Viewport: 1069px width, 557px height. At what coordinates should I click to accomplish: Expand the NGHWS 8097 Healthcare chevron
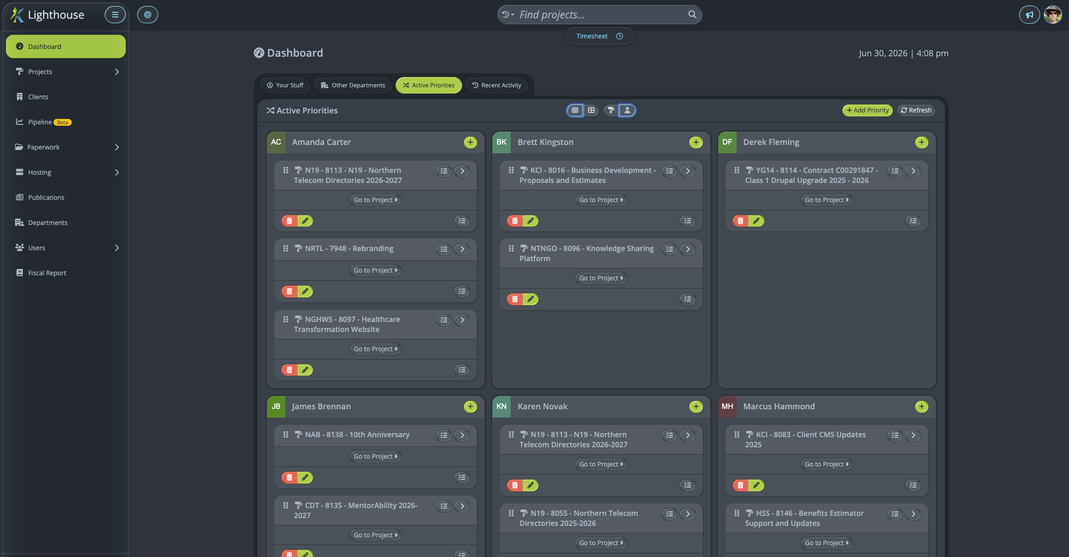pos(462,320)
